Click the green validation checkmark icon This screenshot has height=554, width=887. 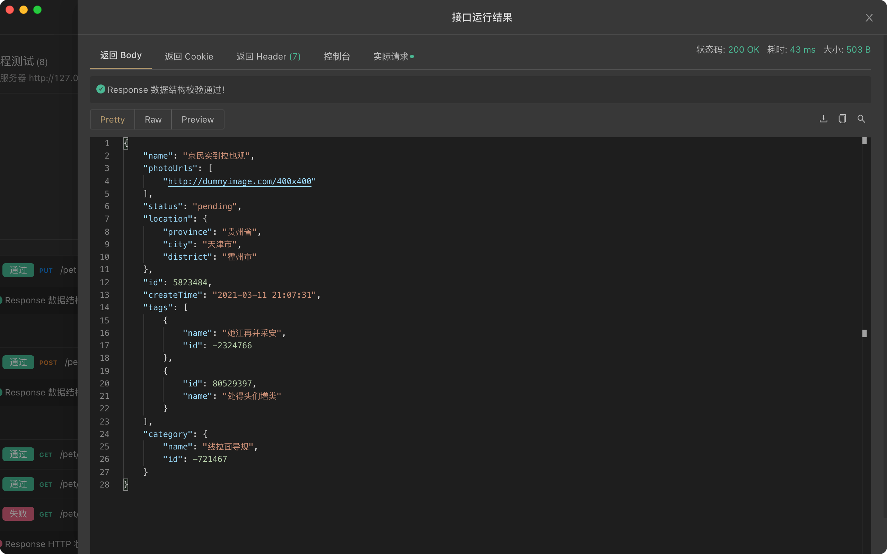pyautogui.click(x=101, y=89)
